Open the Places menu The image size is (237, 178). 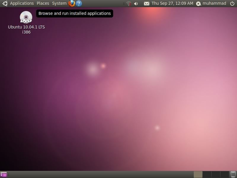coord(43,4)
